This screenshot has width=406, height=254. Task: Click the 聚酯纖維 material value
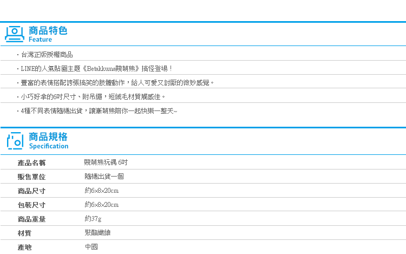click(97, 233)
